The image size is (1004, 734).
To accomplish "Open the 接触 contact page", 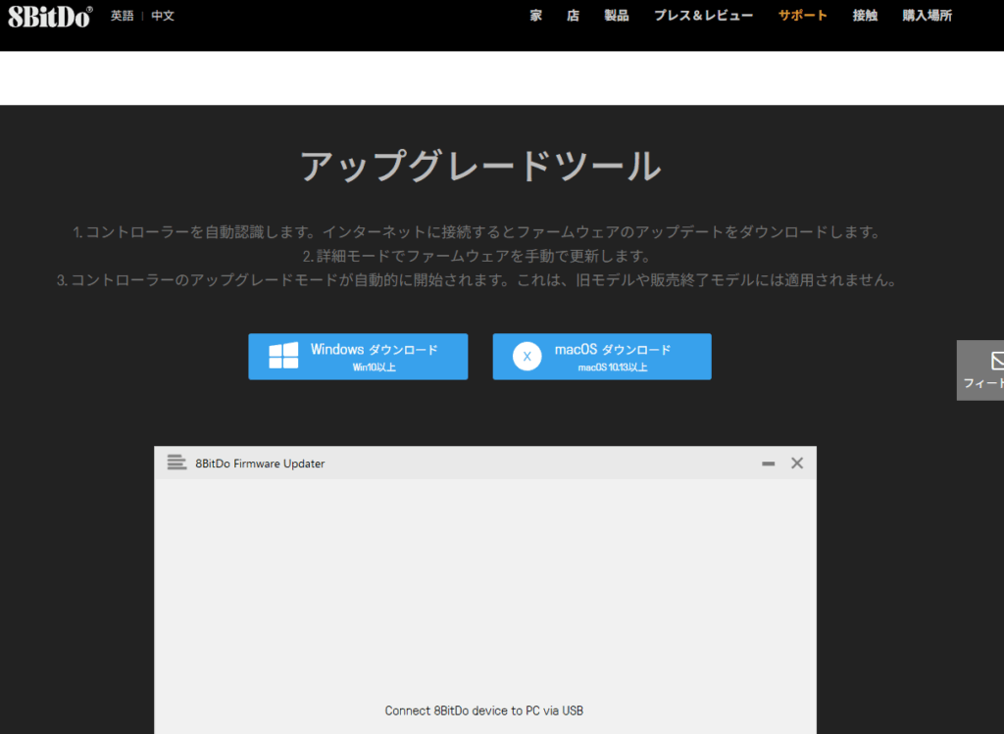I will (x=865, y=16).
